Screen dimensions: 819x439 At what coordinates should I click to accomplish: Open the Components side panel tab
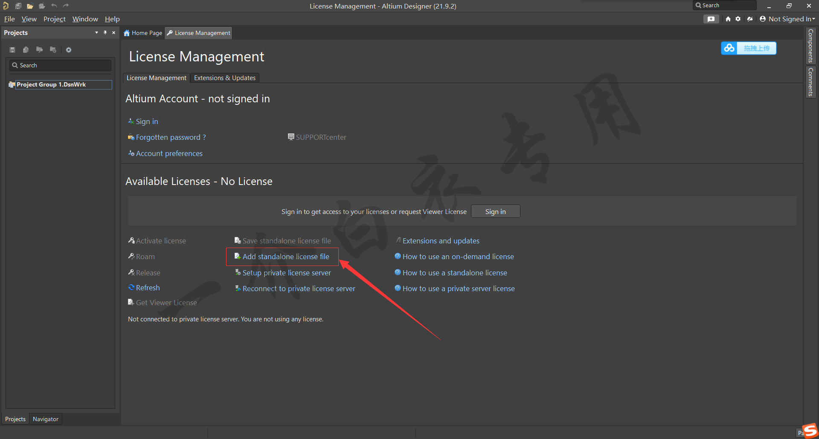click(x=810, y=46)
